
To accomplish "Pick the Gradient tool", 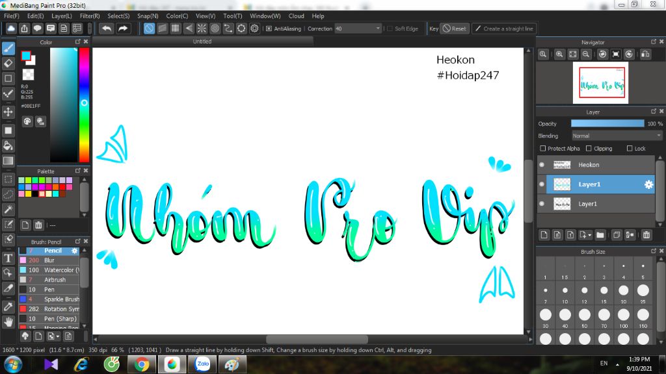I will tap(8, 161).
